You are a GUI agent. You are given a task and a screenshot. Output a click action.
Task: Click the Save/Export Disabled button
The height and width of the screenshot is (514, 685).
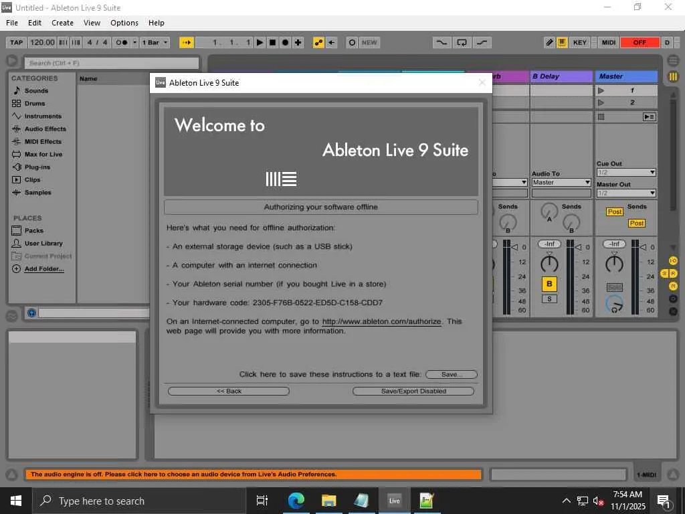click(x=413, y=391)
